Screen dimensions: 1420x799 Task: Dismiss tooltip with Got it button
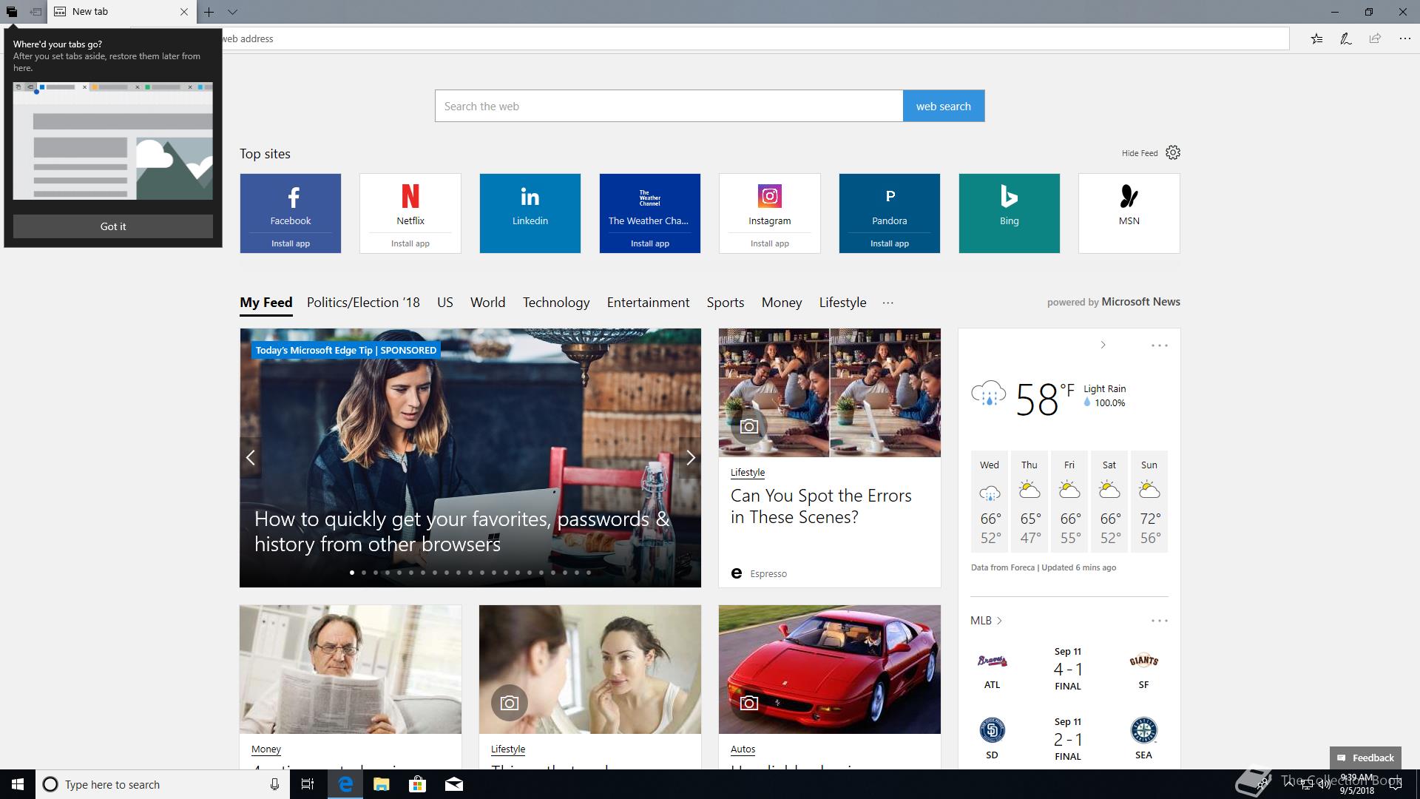tap(113, 226)
